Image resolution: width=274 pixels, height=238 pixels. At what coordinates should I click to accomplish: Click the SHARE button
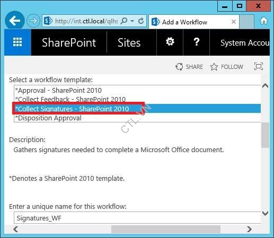coord(189,67)
